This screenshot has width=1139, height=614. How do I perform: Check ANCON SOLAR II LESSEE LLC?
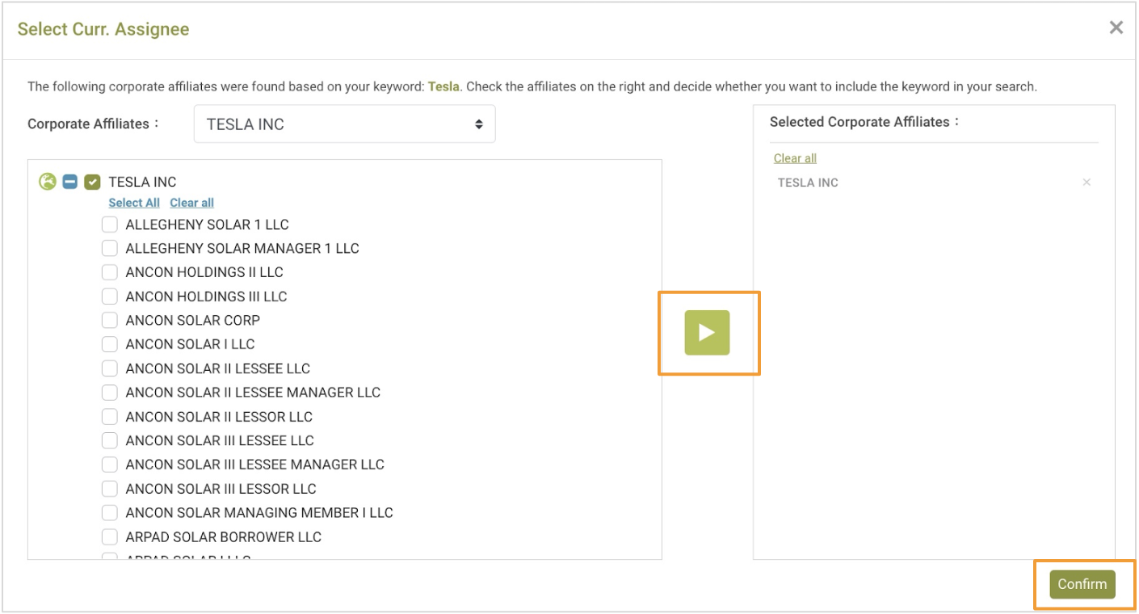pyautogui.click(x=110, y=368)
